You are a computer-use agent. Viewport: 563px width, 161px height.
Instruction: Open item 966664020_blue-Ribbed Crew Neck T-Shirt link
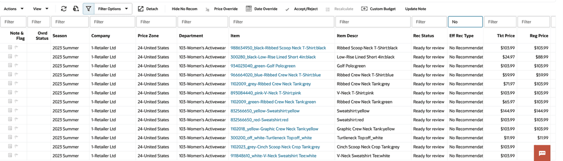point(276,75)
